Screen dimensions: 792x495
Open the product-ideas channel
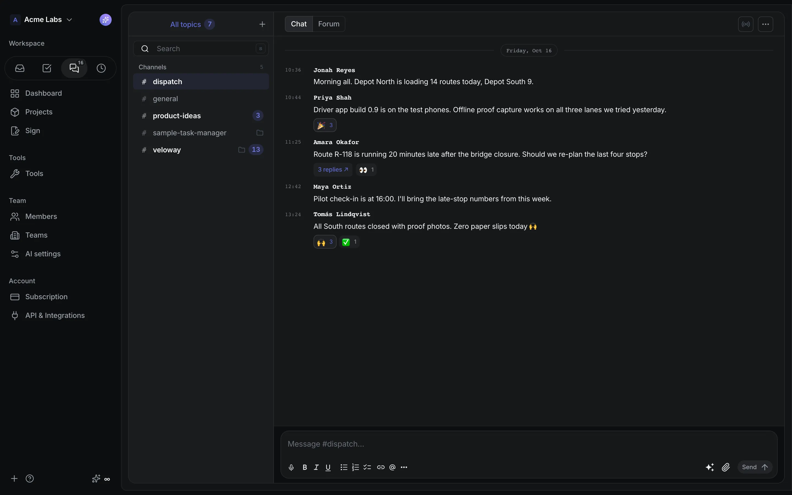201,116
